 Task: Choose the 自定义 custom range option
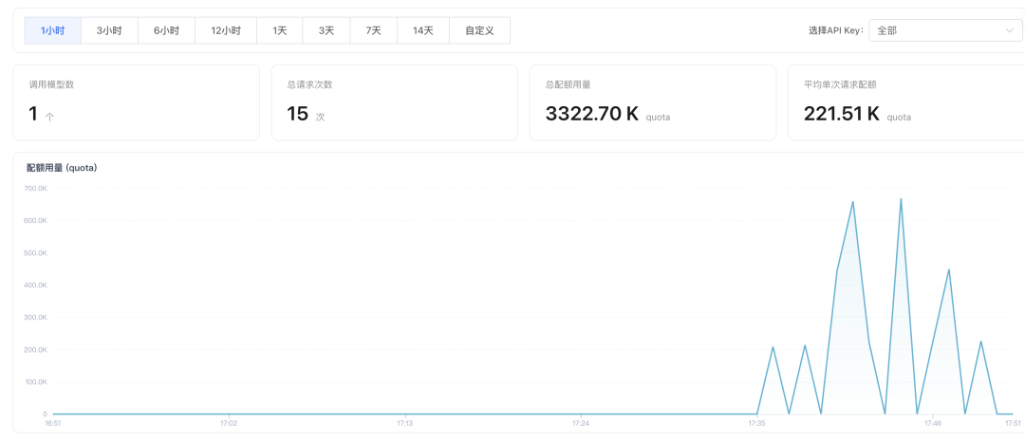tap(480, 30)
